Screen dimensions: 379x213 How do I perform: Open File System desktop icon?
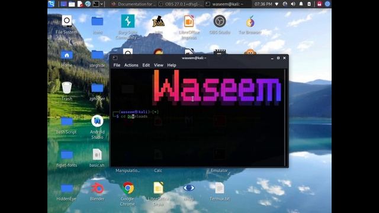(66, 25)
